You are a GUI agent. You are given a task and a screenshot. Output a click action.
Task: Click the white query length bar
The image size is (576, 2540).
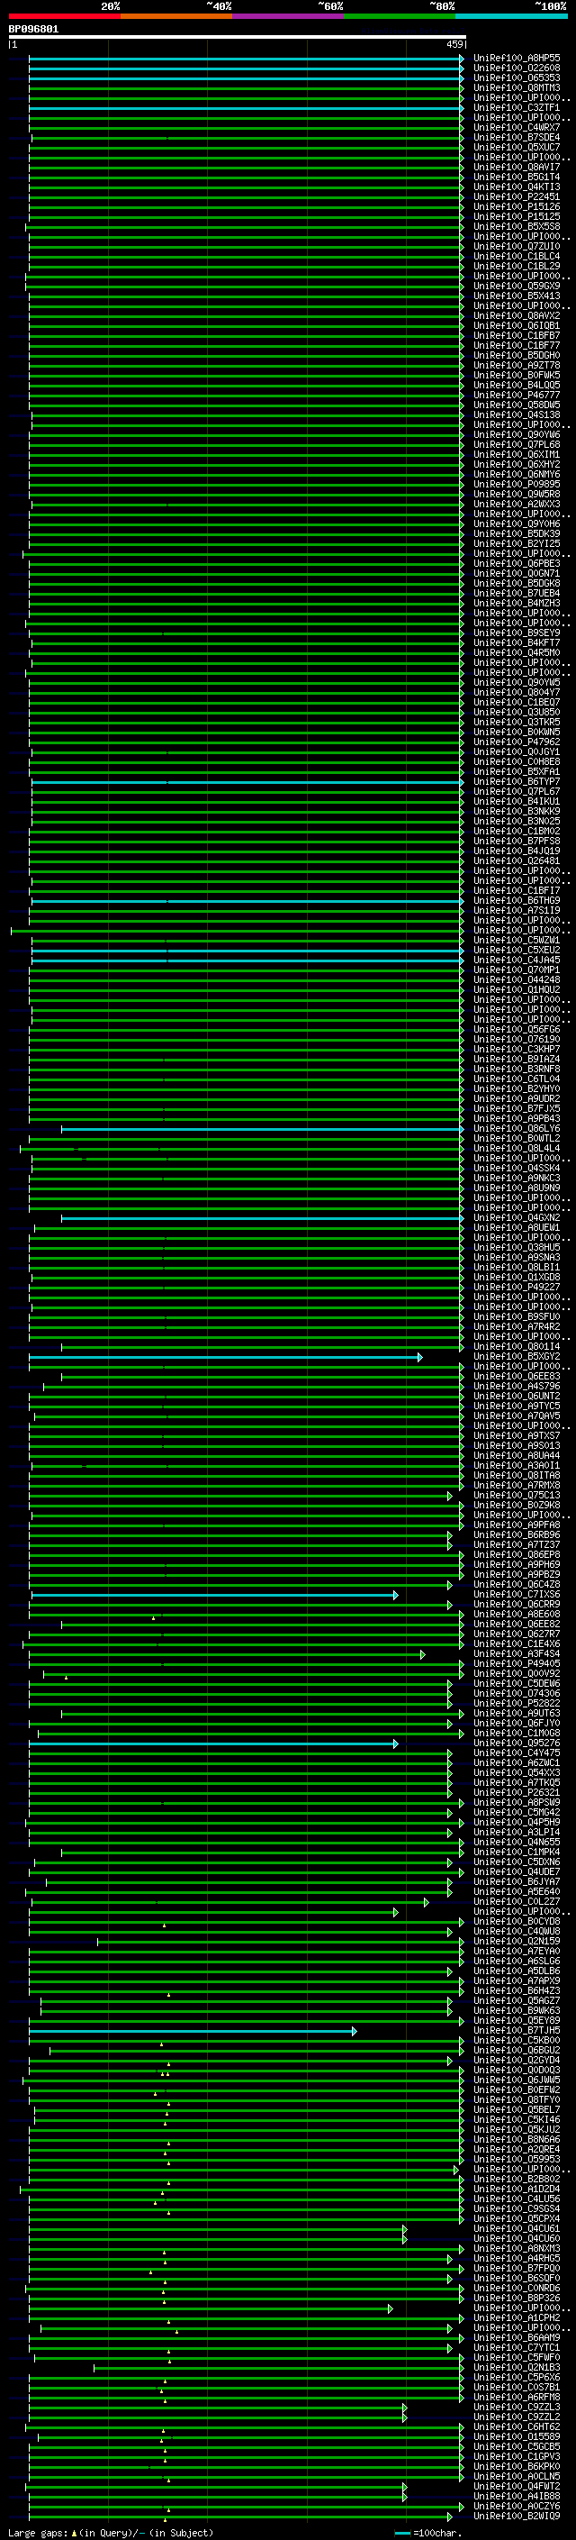[x=238, y=38]
